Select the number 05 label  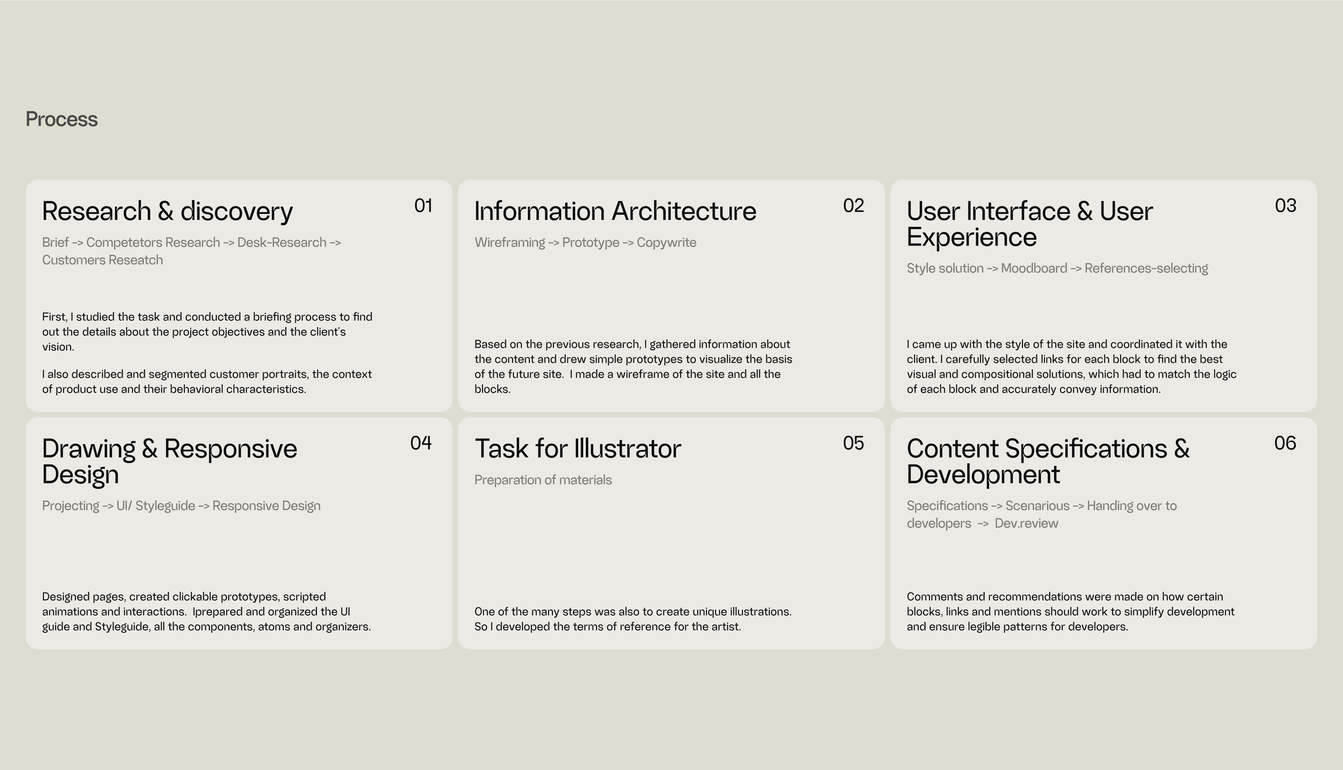[853, 443]
